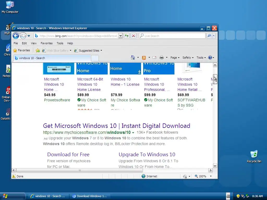This screenshot has height=200, width=267.
Task: Click Add to Favorites Bar icon
Action: point(38,51)
